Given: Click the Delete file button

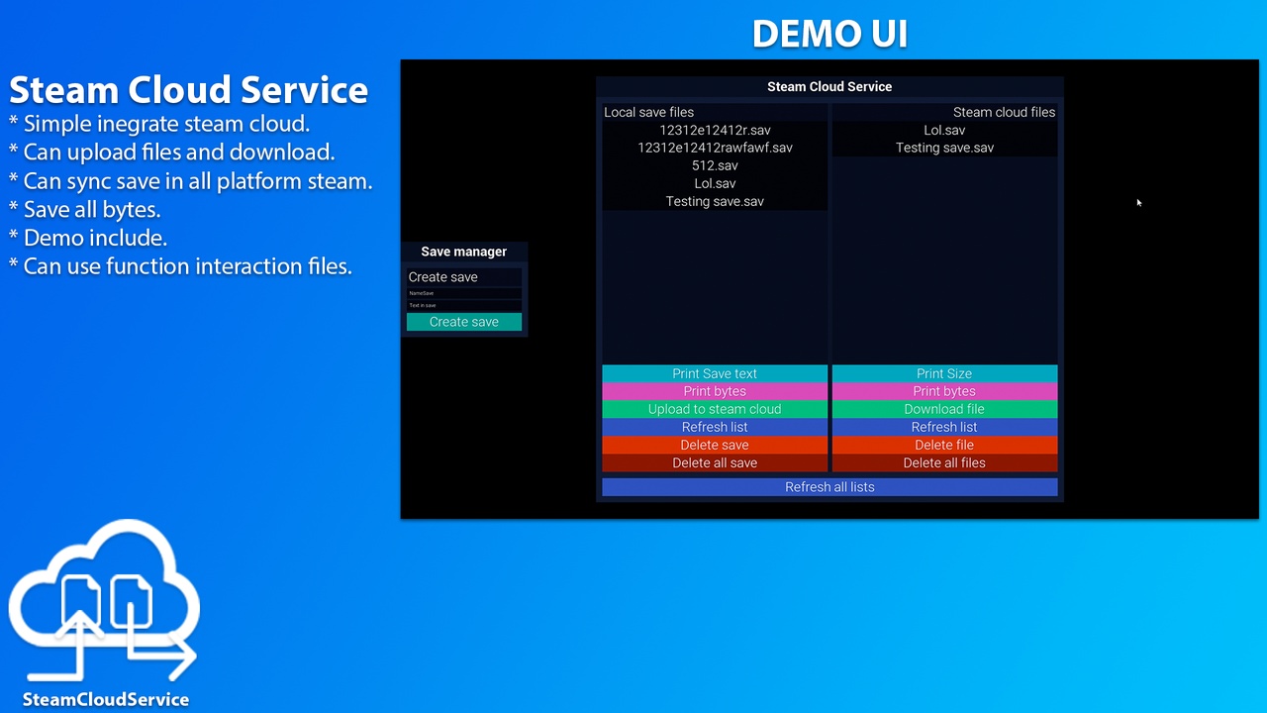Looking at the screenshot, I should click(944, 445).
